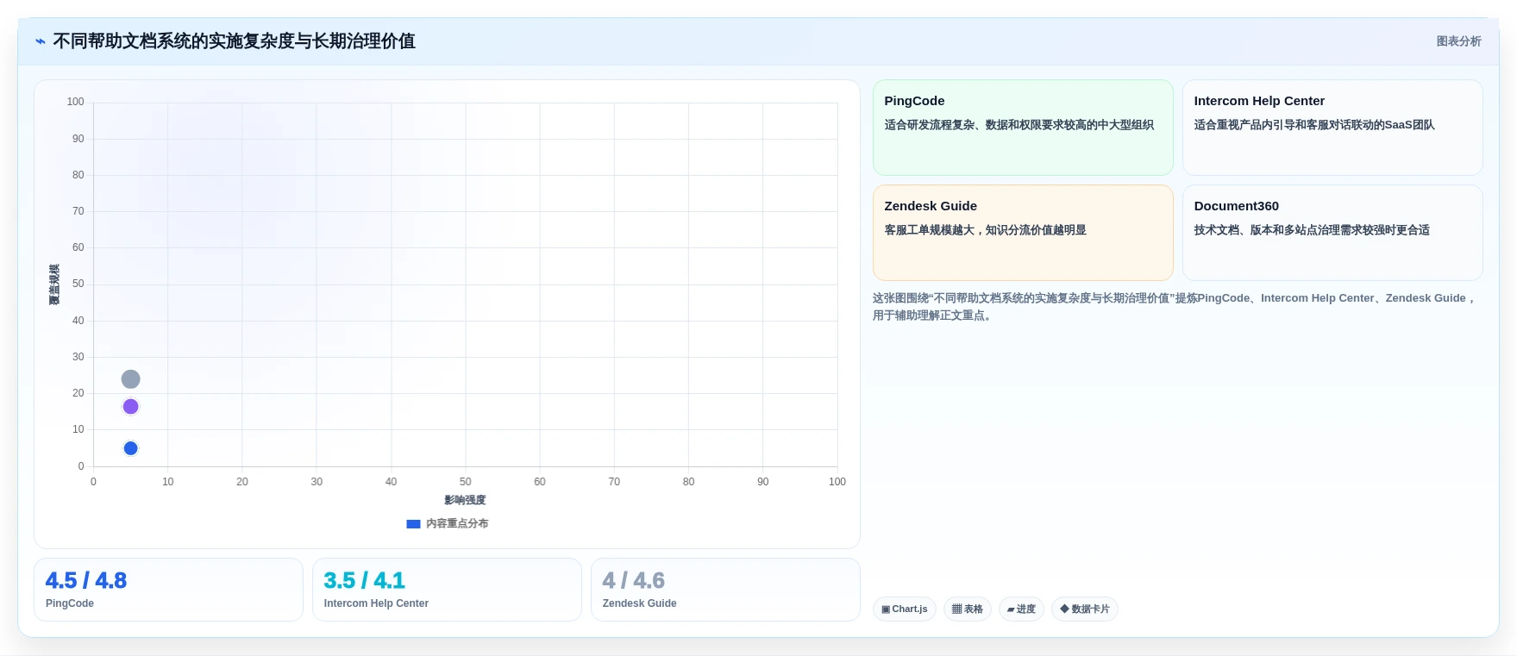Click the text 适合重视产品内引导和客服对话联动的SaaS团队
Screen dimensions: 1517x656
(1314, 125)
